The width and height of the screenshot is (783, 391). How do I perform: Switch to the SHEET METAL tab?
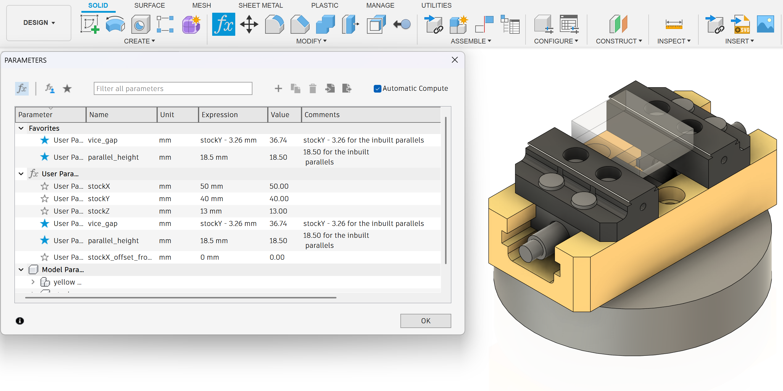click(260, 5)
